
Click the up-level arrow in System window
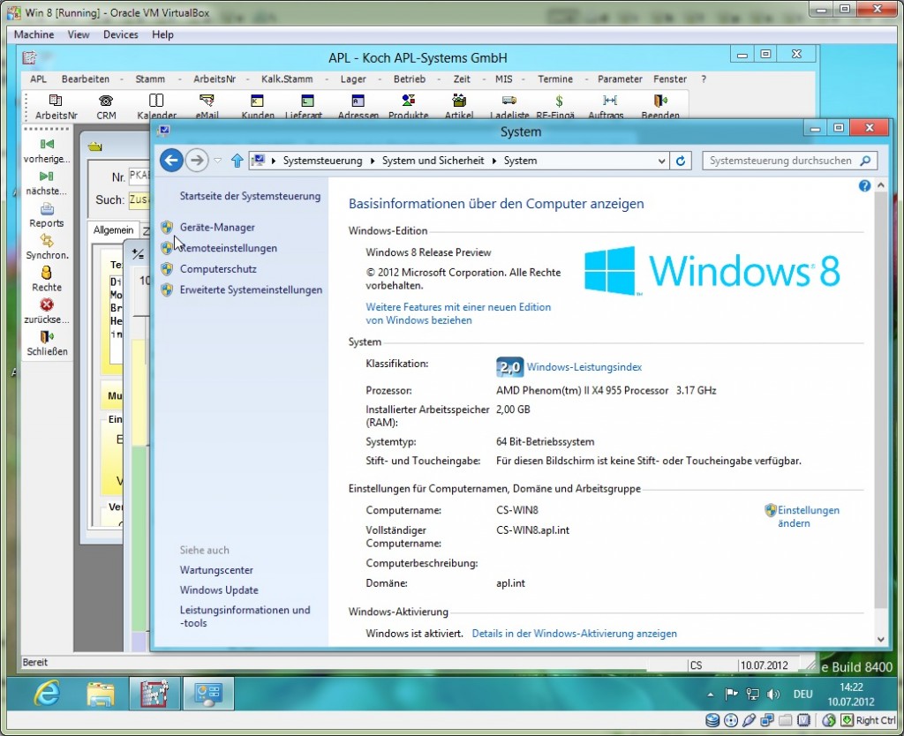pyautogui.click(x=237, y=161)
